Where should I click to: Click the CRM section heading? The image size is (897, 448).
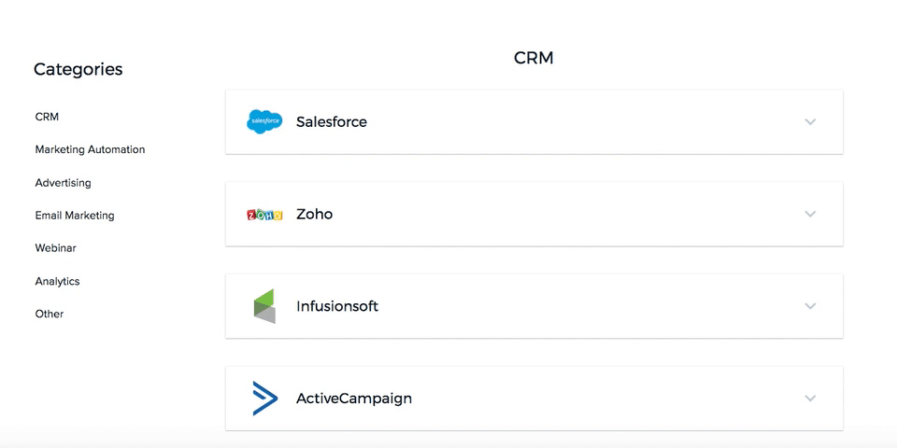(x=534, y=58)
